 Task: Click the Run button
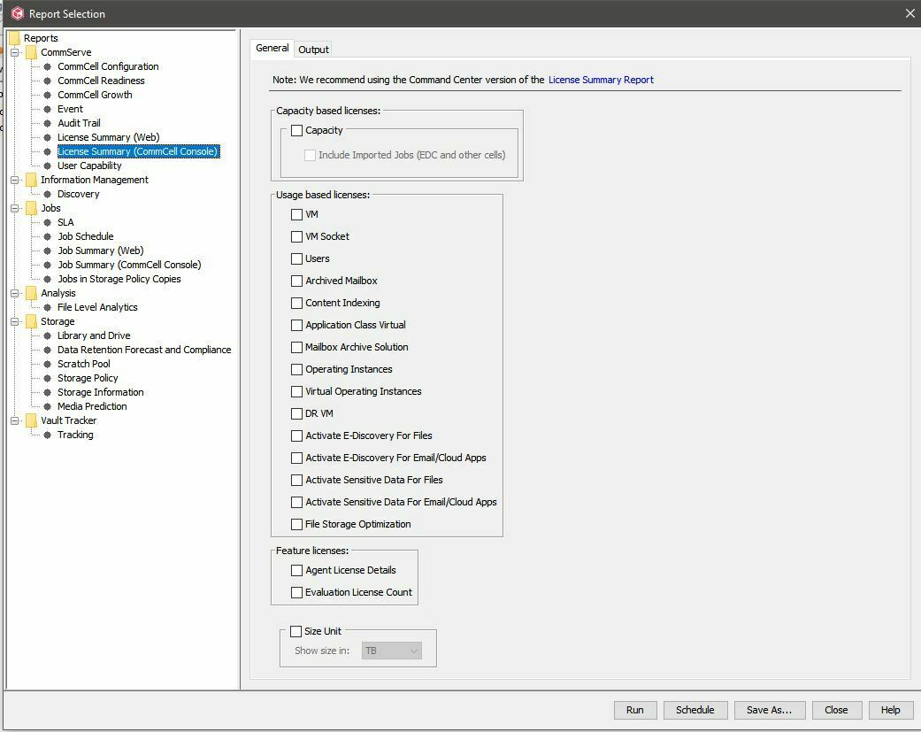(x=635, y=710)
